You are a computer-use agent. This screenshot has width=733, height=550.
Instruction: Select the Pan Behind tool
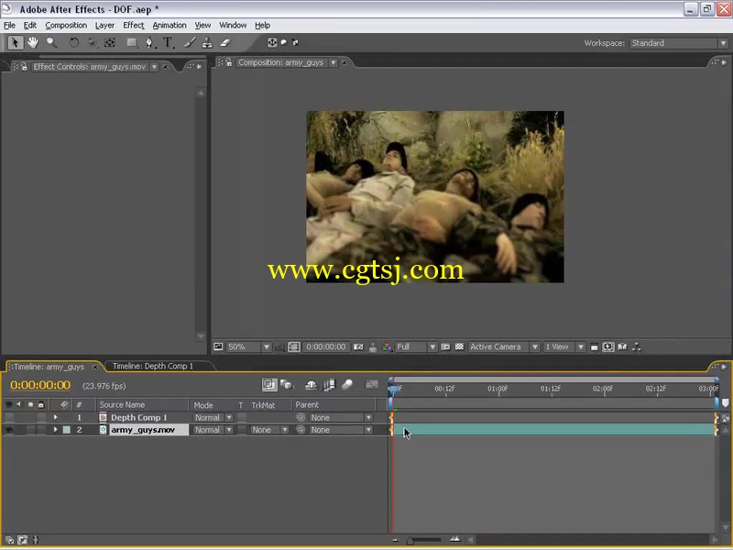coord(110,43)
